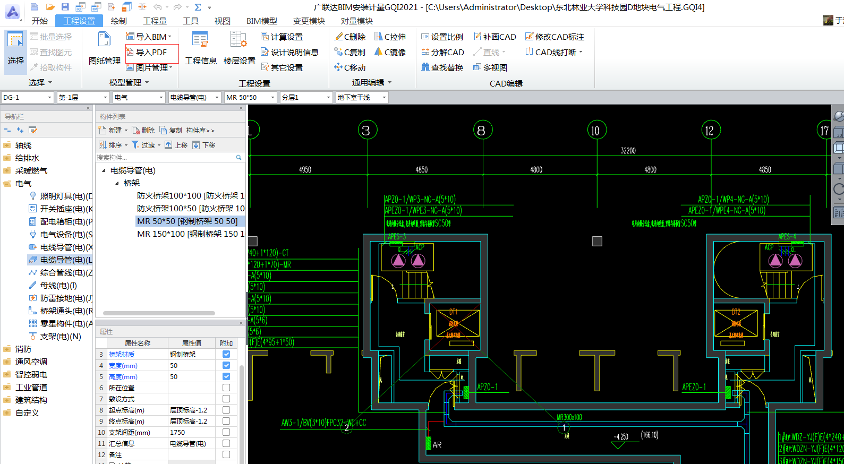Switch to the 绘制 ribbon tab

[118, 21]
